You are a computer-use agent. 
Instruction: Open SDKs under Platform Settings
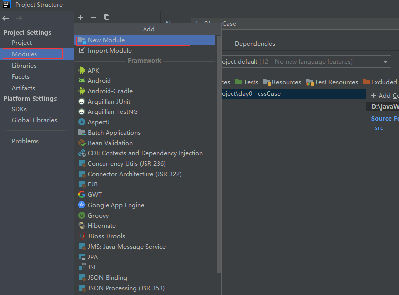click(x=19, y=109)
